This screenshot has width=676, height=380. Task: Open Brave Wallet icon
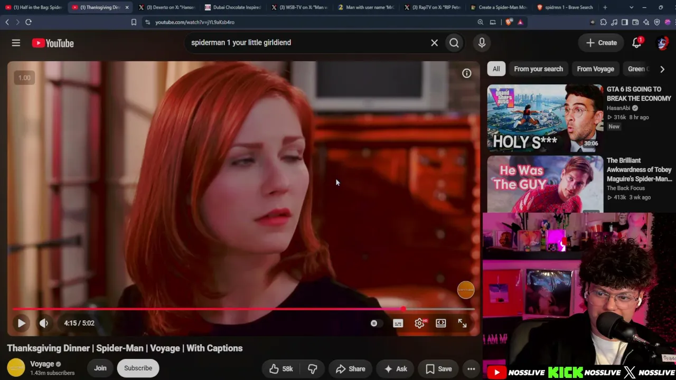635,22
